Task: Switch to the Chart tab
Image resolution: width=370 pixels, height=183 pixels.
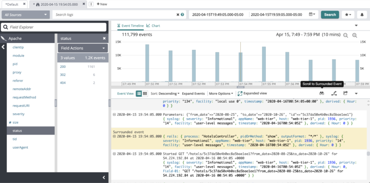Action: tap(153, 26)
